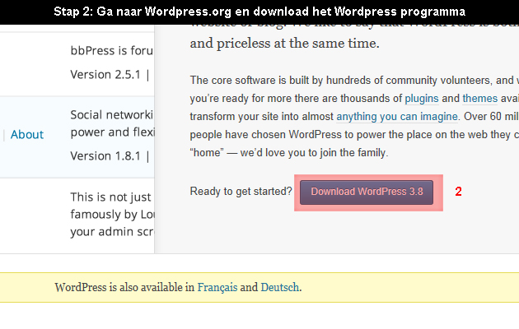Click the Download WordPress 3.8 button
The image size is (519, 329).
(x=367, y=192)
